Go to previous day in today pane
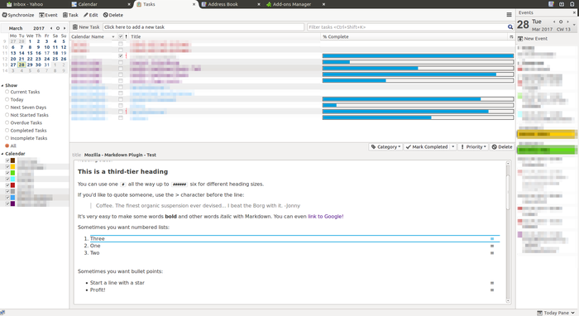This screenshot has height=316, width=579. click(554, 22)
